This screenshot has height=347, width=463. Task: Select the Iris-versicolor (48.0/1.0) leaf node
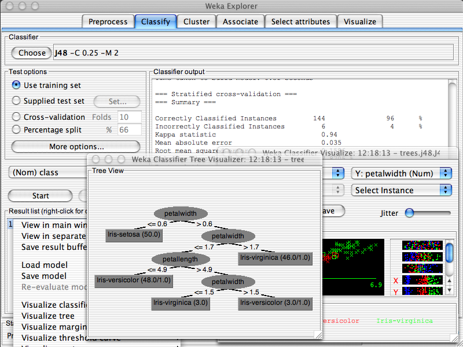point(134,281)
